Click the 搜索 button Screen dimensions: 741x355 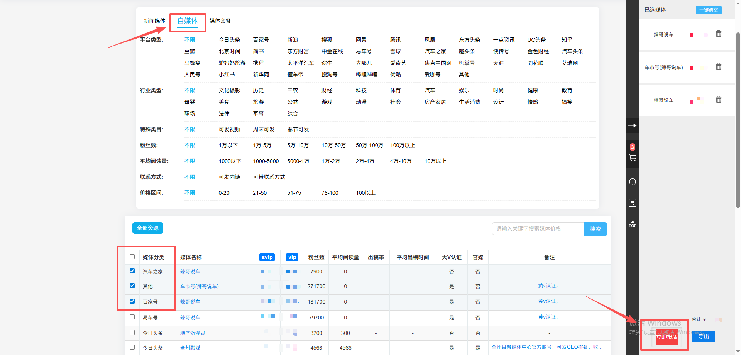(x=595, y=229)
